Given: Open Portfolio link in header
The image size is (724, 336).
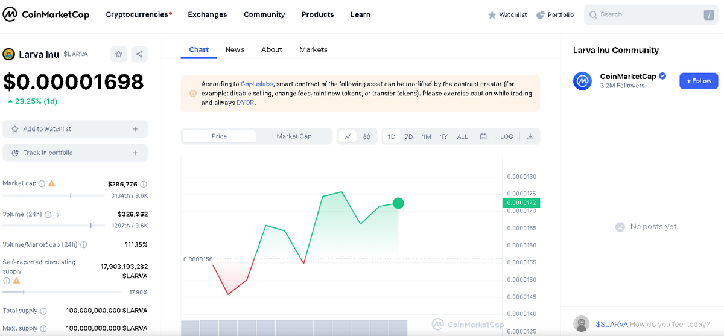Looking at the screenshot, I should (555, 15).
